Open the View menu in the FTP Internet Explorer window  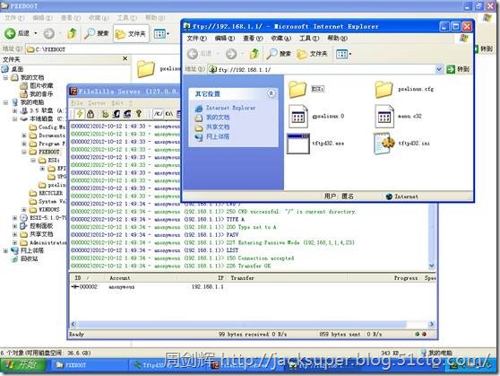point(253,39)
